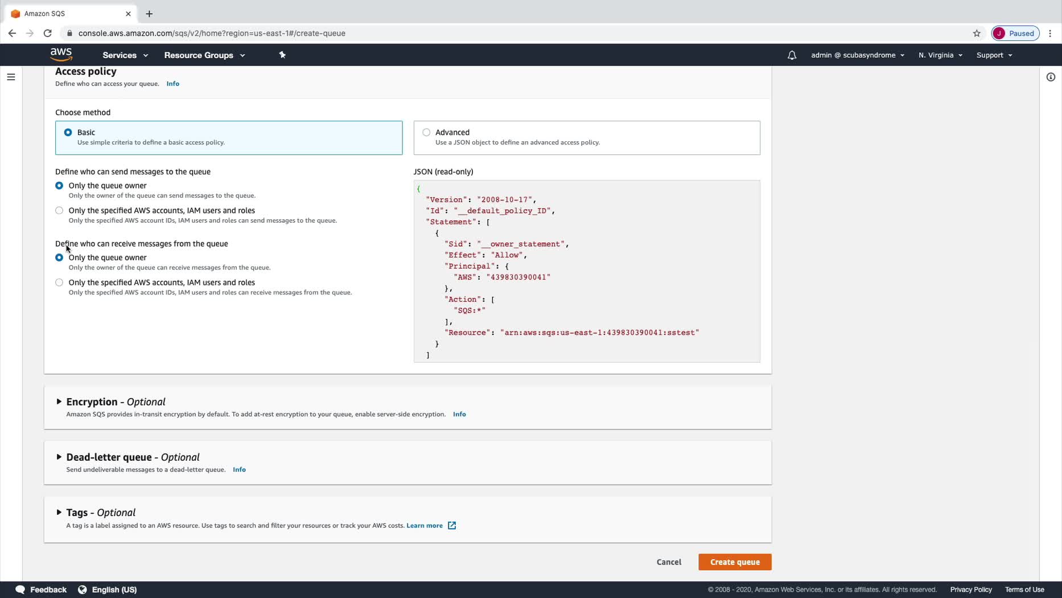The width and height of the screenshot is (1062, 598).
Task: Expand the Dead-letter queue section
Action: [59, 457]
